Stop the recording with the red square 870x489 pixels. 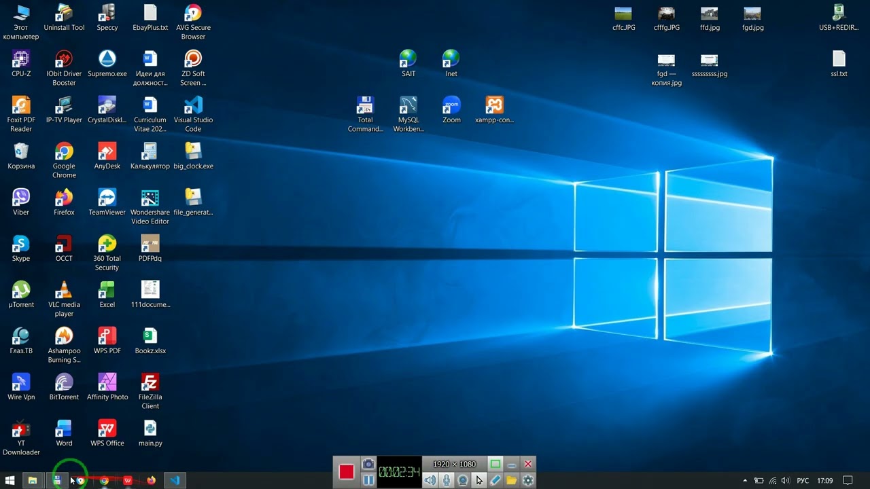tap(347, 472)
